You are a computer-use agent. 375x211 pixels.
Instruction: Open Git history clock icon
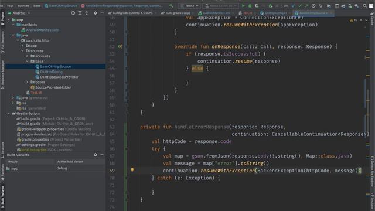[x=313, y=6]
